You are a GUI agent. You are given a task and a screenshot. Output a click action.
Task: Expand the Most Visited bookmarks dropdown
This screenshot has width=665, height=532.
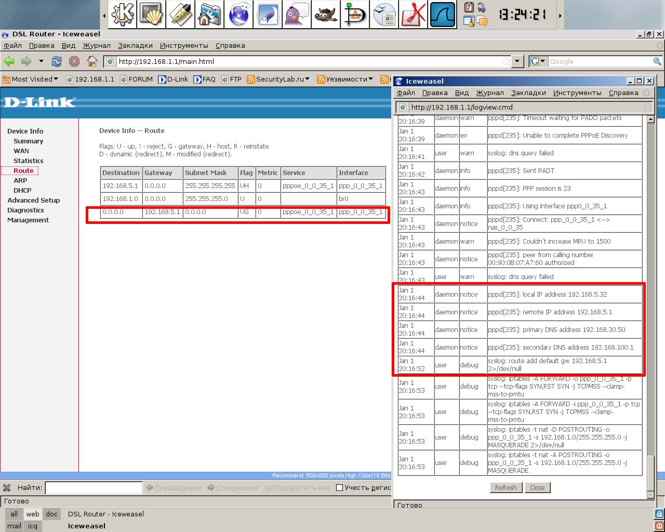coord(31,79)
